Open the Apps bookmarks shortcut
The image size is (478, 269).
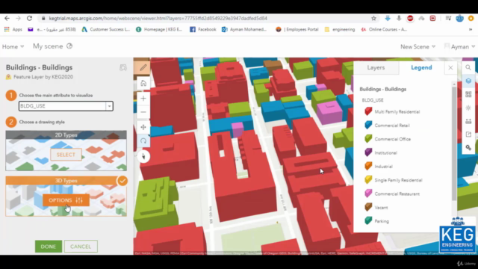pyautogui.click(x=13, y=30)
